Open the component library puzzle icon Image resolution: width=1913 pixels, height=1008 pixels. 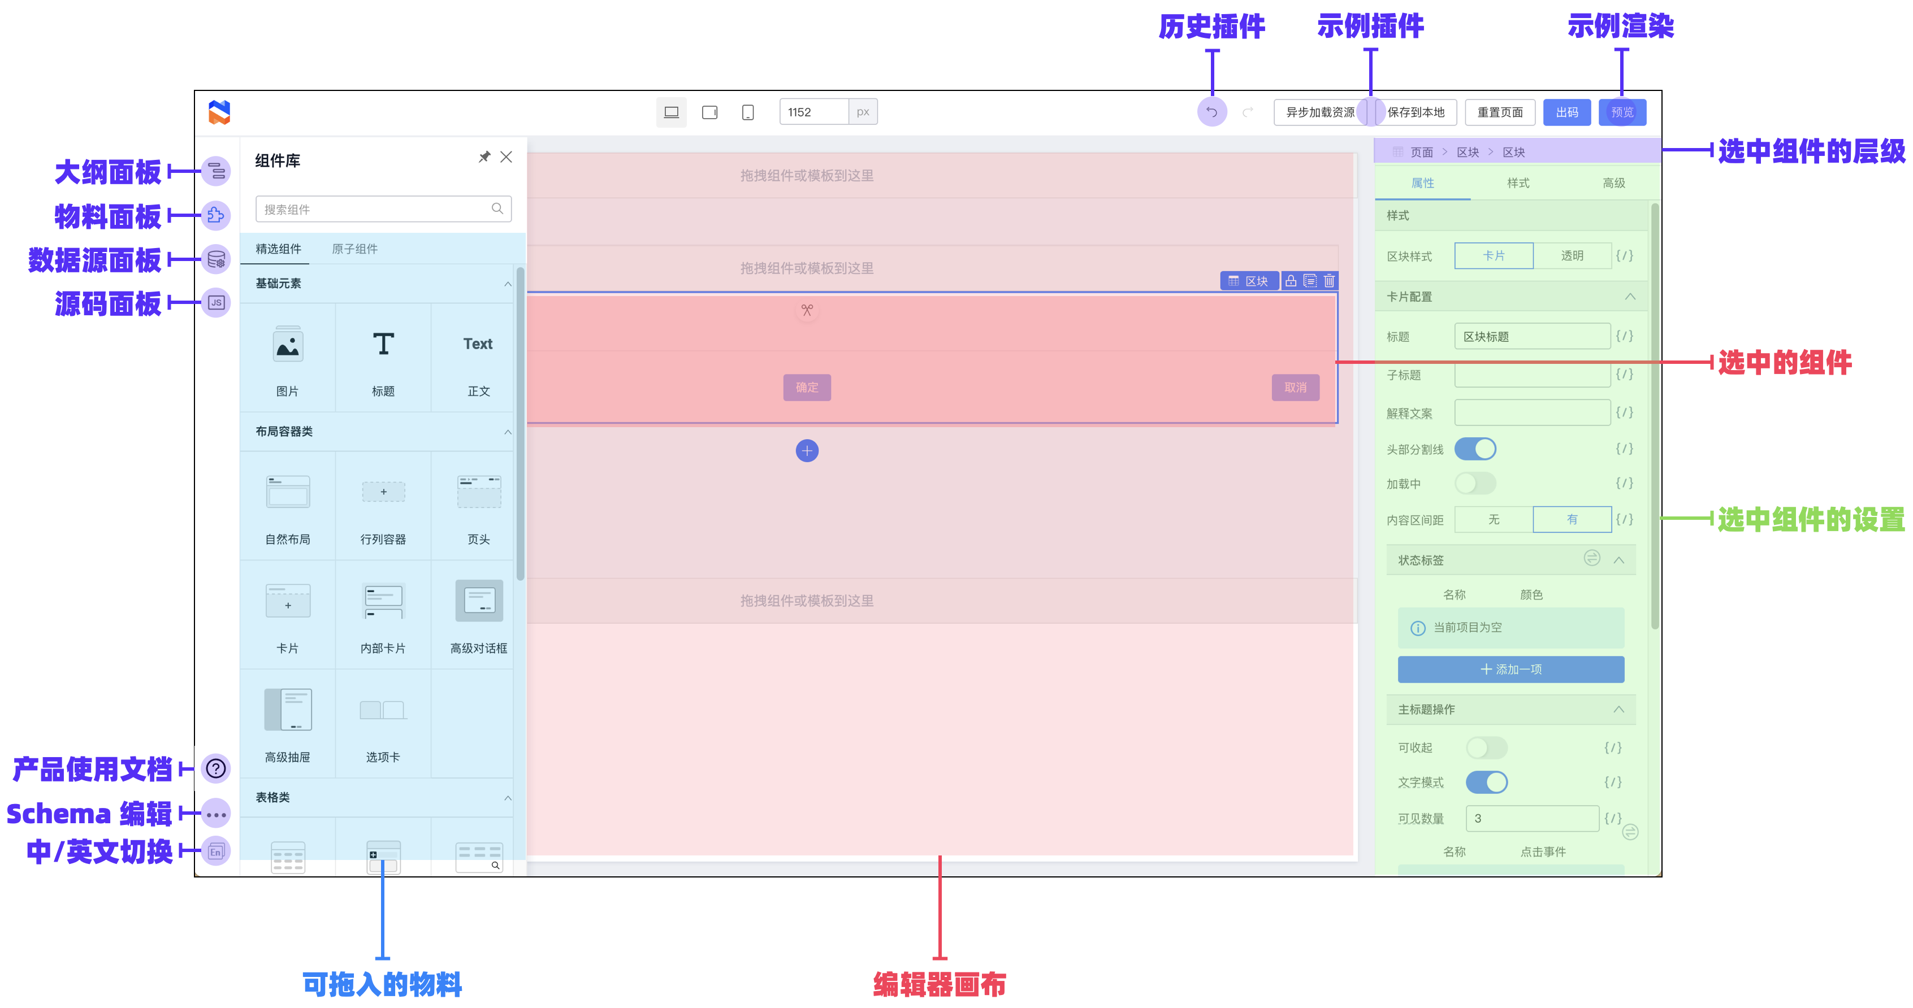point(216,215)
